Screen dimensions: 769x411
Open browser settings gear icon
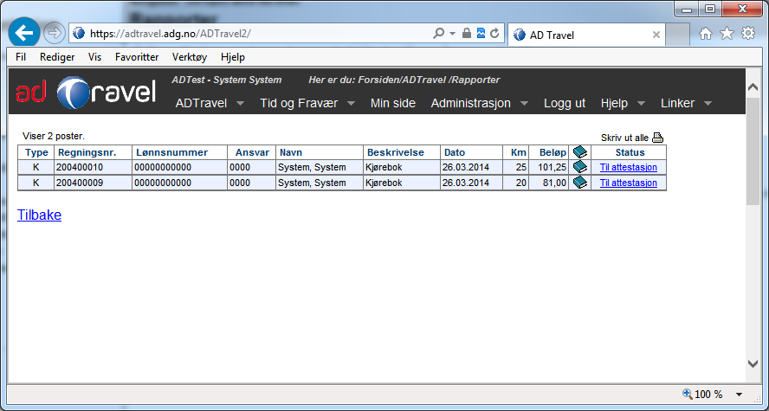pyautogui.click(x=748, y=34)
